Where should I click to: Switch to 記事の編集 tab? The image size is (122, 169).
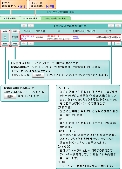[10, 18]
